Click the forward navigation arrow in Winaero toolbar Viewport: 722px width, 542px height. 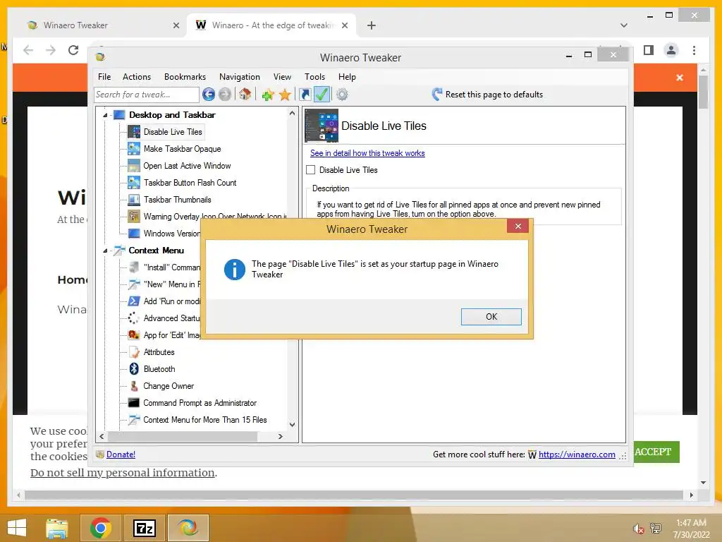click(x=225, y=95)
